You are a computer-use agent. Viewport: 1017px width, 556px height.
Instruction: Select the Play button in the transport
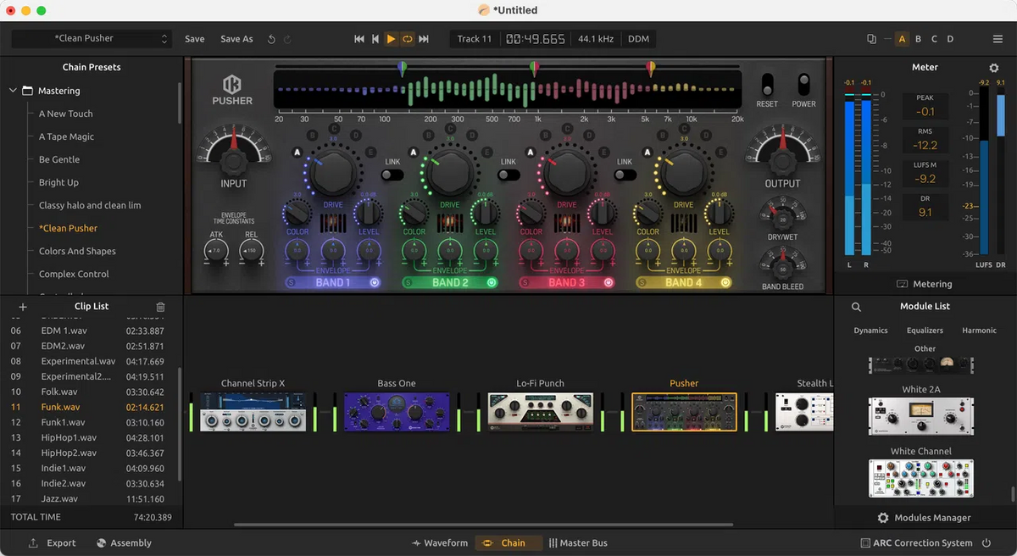pyautogui.click(x=391, y=38)
